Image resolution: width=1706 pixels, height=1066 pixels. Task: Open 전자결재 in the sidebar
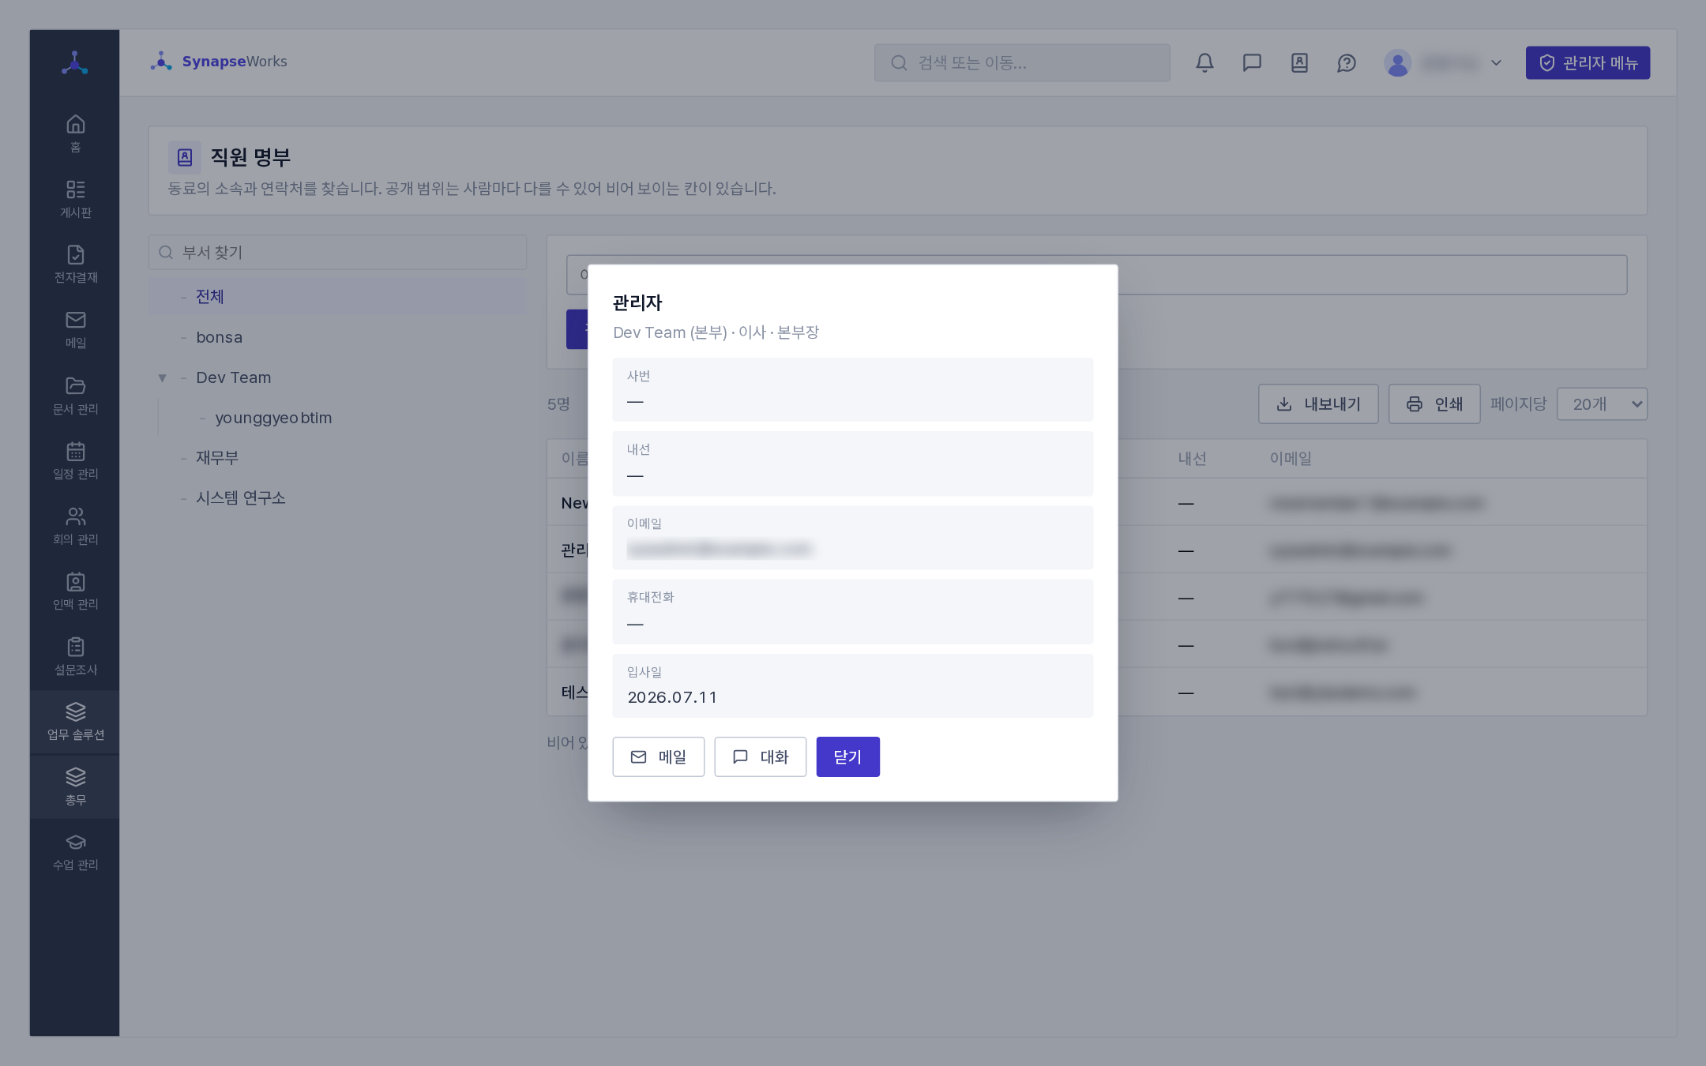pyautogui.click(x=75, y=265)
